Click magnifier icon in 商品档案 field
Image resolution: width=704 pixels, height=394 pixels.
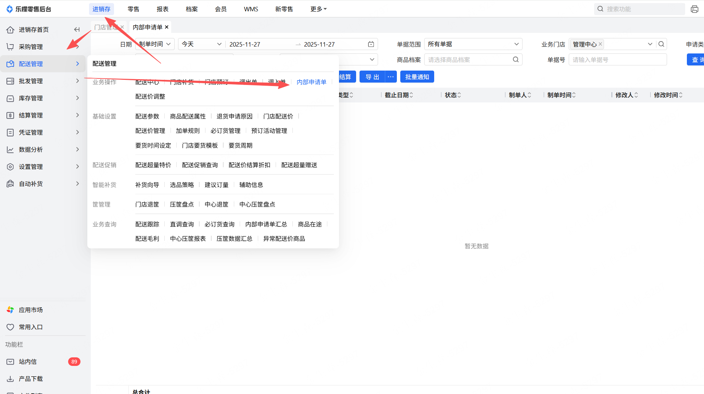pos(516,60)
